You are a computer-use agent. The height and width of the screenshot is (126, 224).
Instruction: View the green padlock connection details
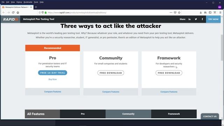(x=45, y=13)
